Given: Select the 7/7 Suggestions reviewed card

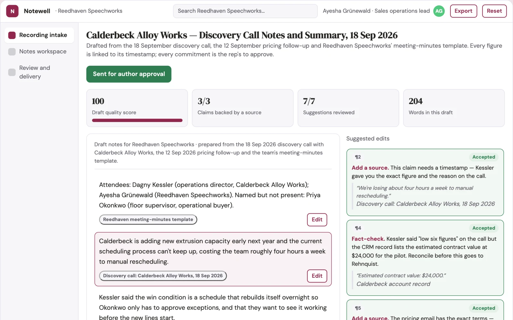Looking at the screenshot, I should 348,108.
